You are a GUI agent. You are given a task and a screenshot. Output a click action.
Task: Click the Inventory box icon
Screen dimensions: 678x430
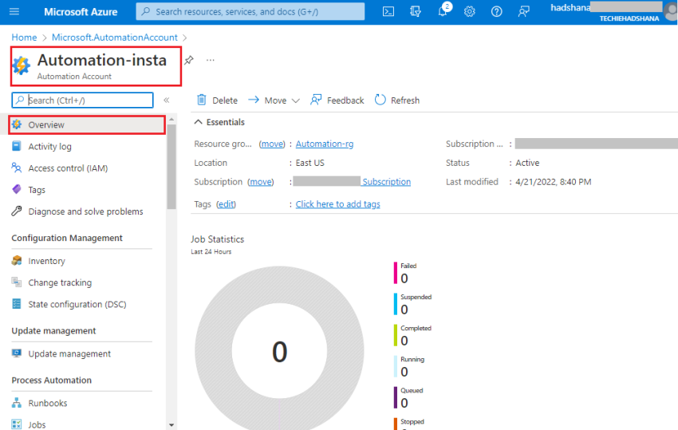click(17, 260)
